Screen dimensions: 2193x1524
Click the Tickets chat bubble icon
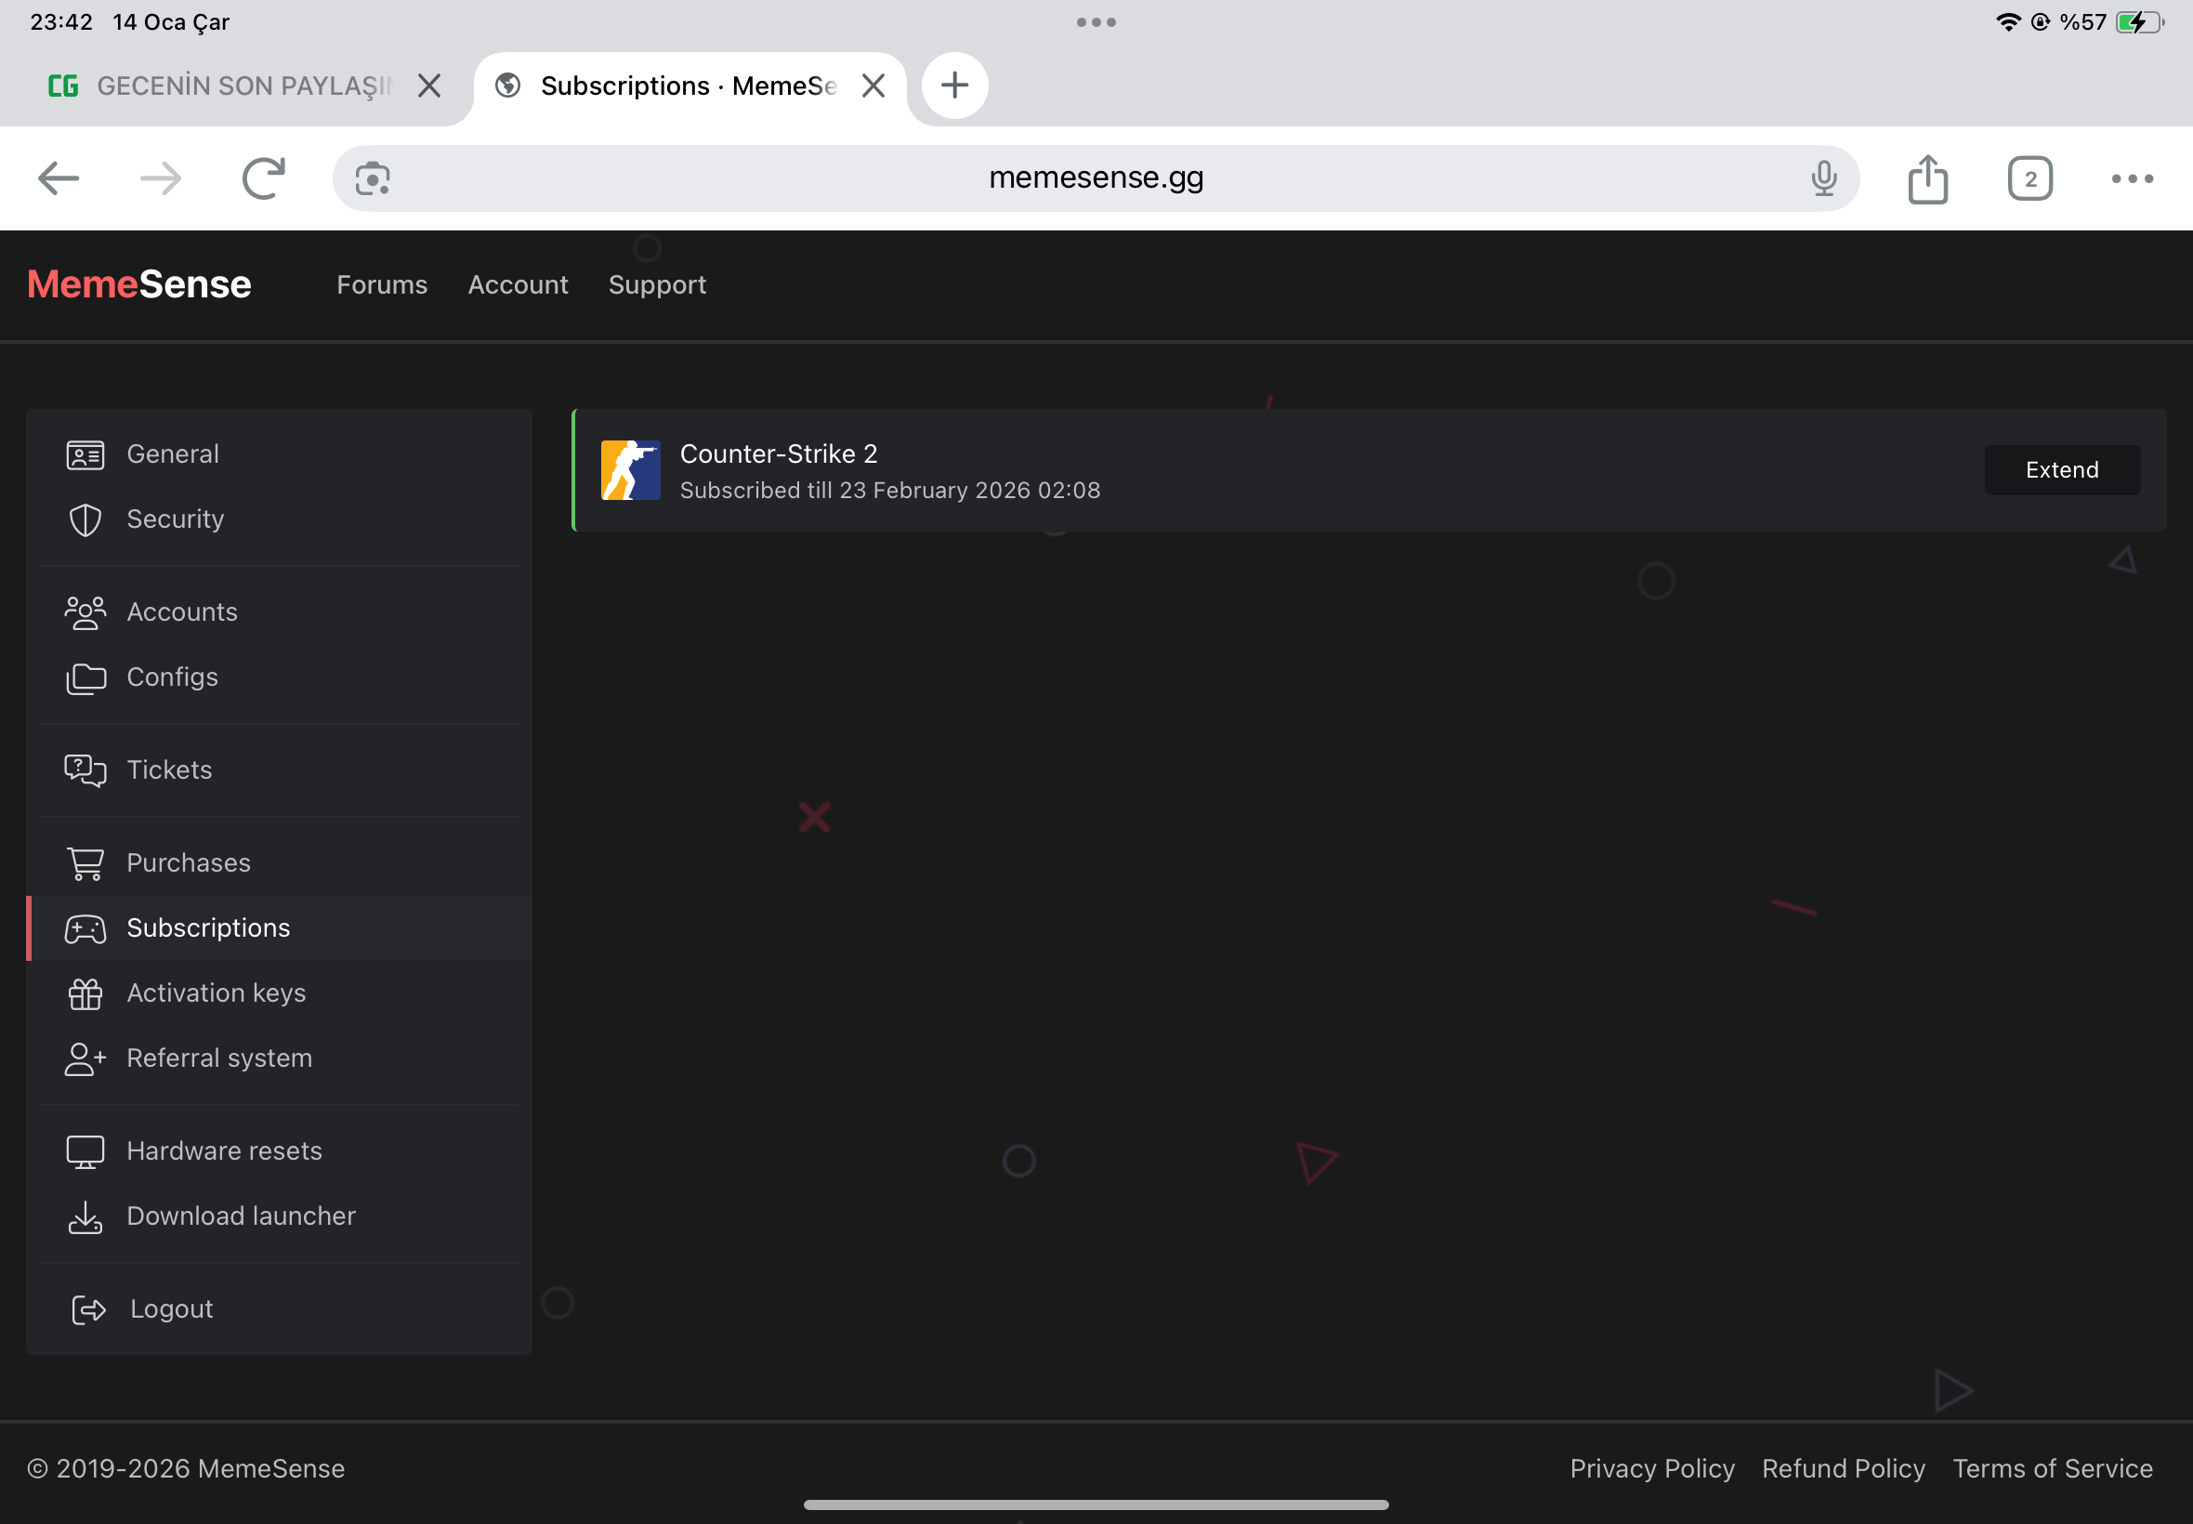85,770
